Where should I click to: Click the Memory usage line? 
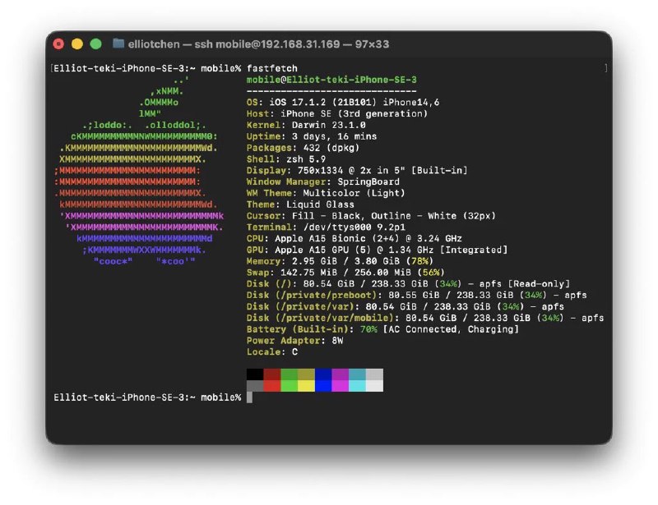click(340, 261)
